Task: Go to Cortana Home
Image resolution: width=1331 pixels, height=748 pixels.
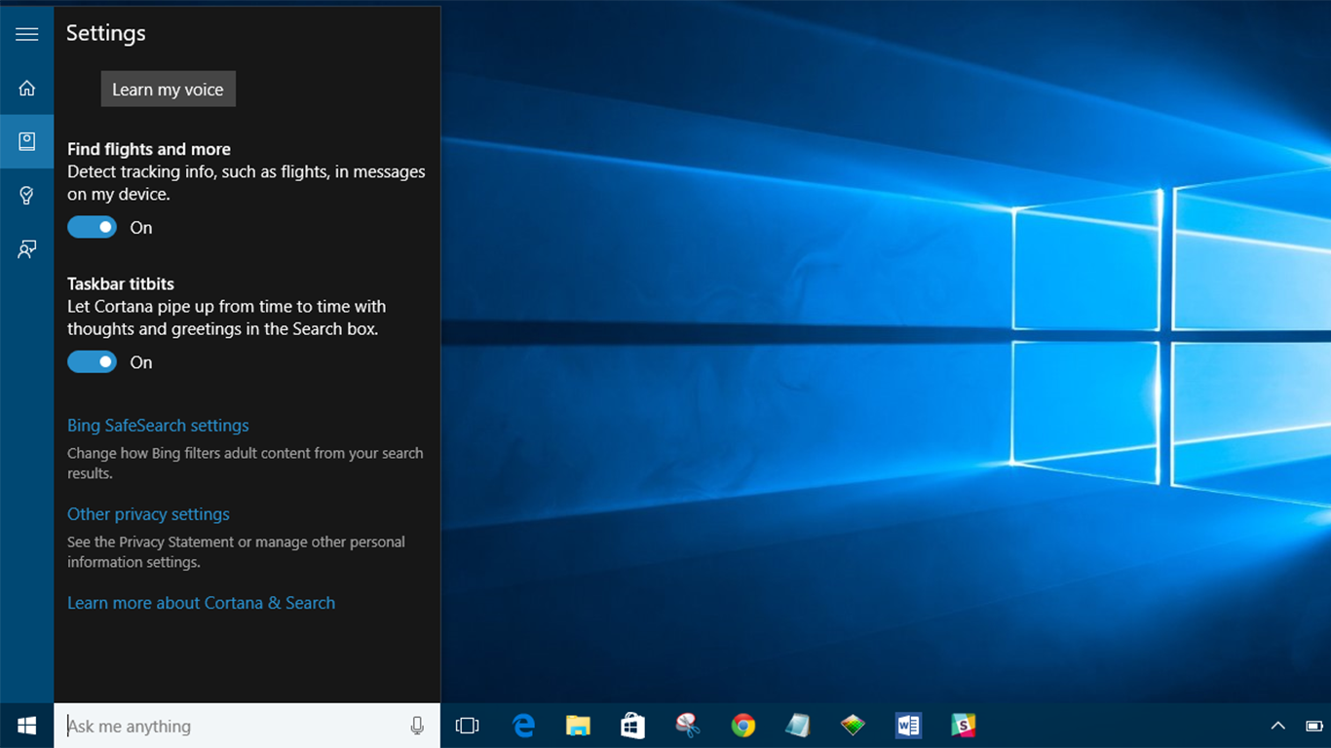Action: click(x=26, y=89)
